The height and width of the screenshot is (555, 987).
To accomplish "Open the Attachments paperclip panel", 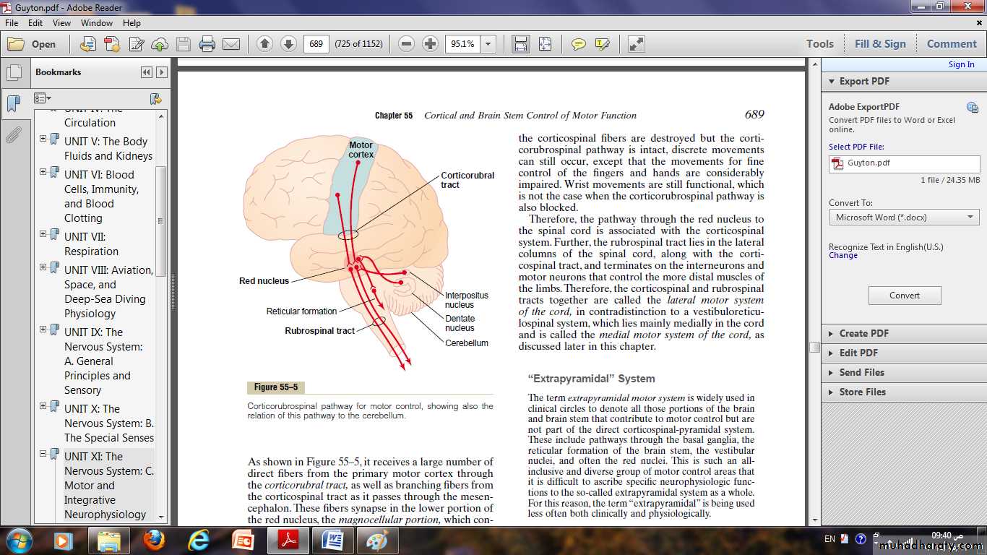I will pos(13,135).
